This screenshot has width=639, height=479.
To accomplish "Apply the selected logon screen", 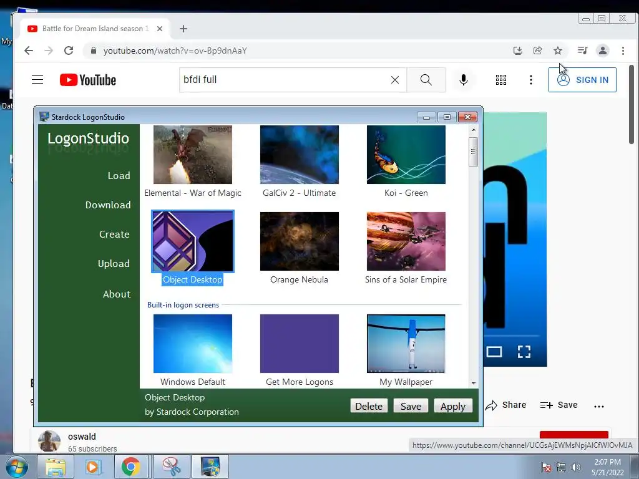I will [453, 406].
